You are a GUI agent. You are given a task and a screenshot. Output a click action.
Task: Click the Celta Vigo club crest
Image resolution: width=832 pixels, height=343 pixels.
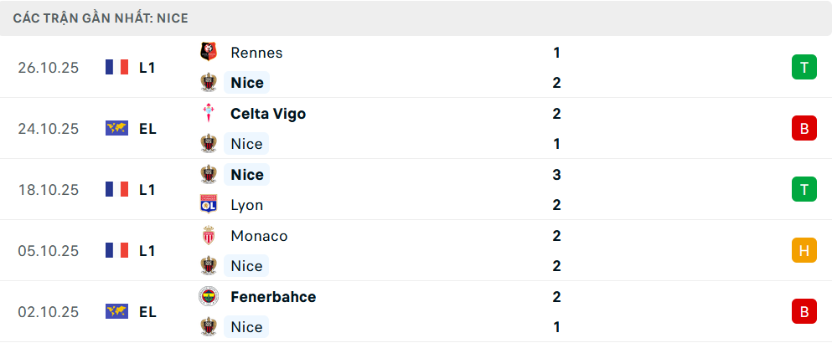coord(208,113)
